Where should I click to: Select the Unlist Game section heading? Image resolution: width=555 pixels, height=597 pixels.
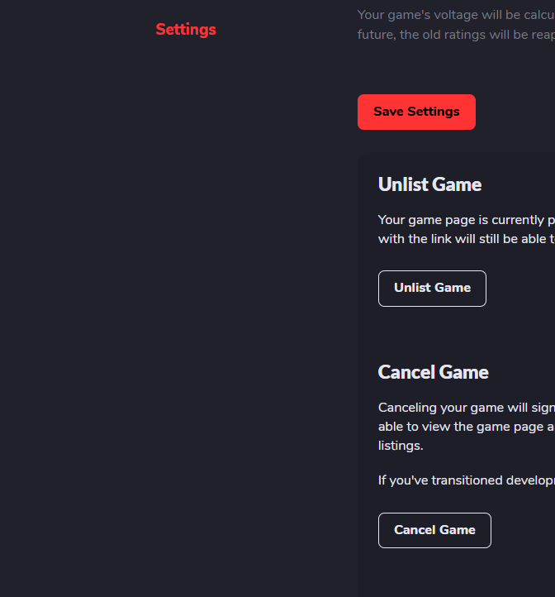(429, 184)
